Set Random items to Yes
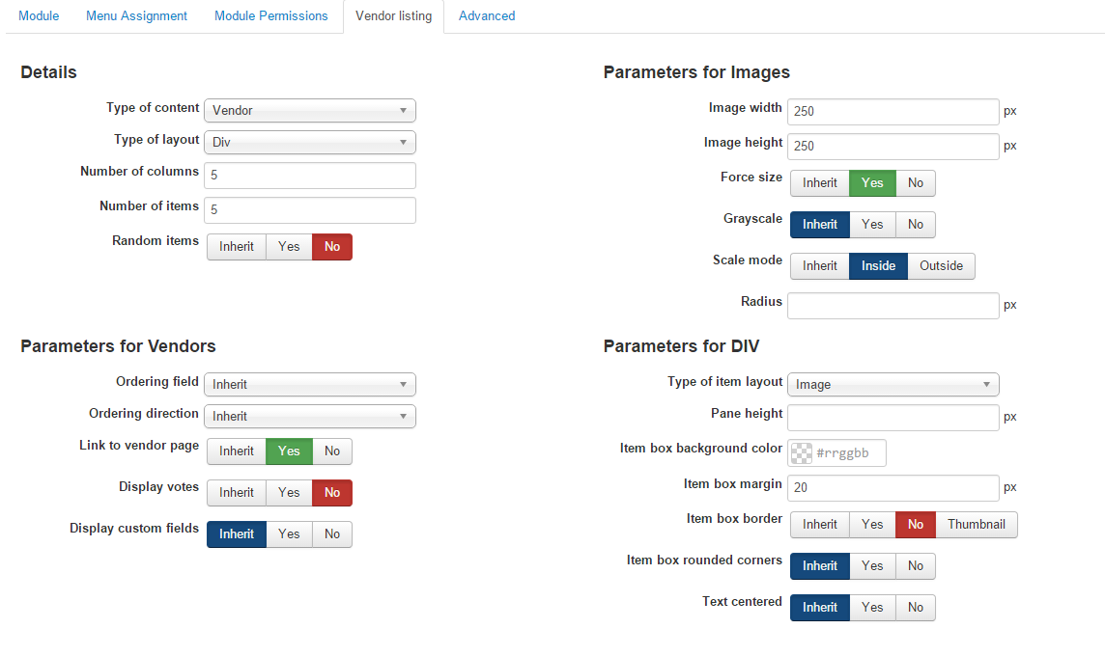 [289, 247]
